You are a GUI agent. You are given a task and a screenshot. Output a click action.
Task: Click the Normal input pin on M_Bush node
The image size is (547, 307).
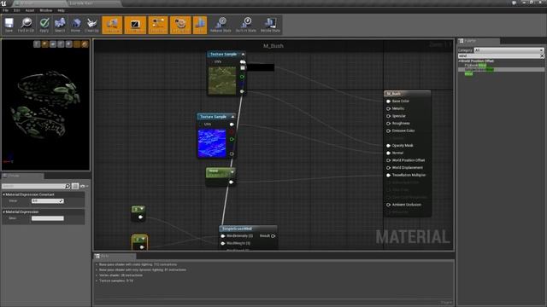[388, 153]
